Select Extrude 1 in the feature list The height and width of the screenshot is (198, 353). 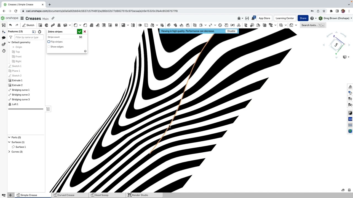pos(17,80)
